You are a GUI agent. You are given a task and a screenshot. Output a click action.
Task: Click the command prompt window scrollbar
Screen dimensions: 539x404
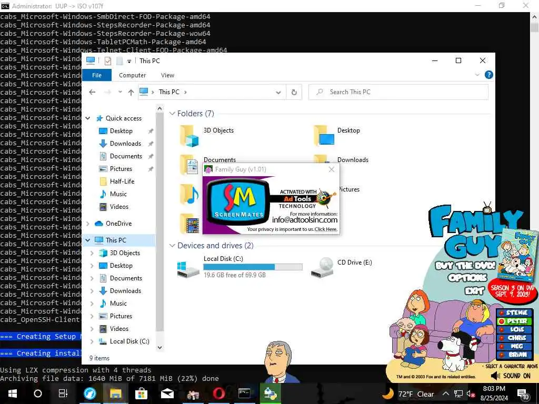click(x=535, y=27)
